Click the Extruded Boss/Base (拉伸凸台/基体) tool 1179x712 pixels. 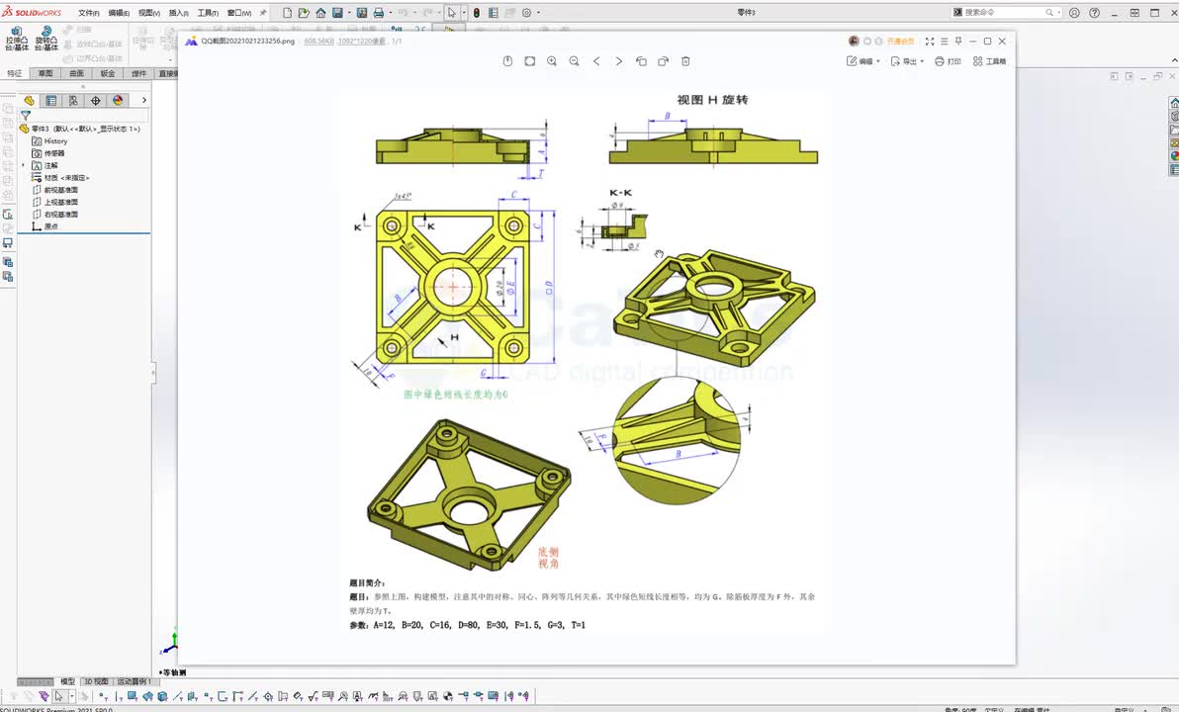17,39
